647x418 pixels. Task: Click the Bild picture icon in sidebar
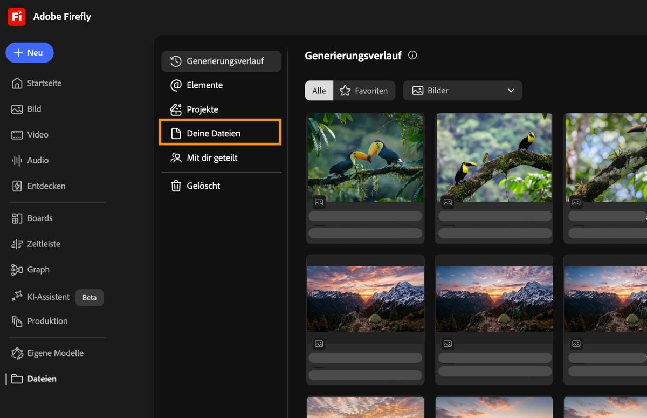17,109
